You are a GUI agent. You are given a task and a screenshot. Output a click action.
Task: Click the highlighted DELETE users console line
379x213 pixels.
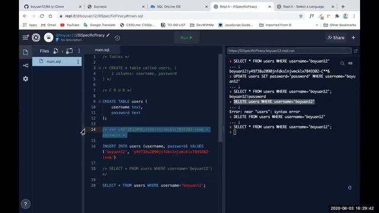274,102
